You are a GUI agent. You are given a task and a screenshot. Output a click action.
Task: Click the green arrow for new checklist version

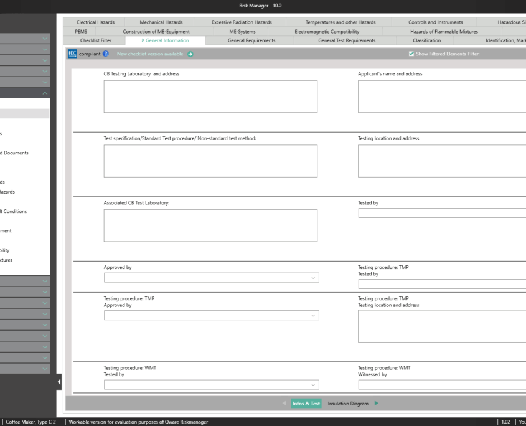pyautogui.click(x=190, y=54)
